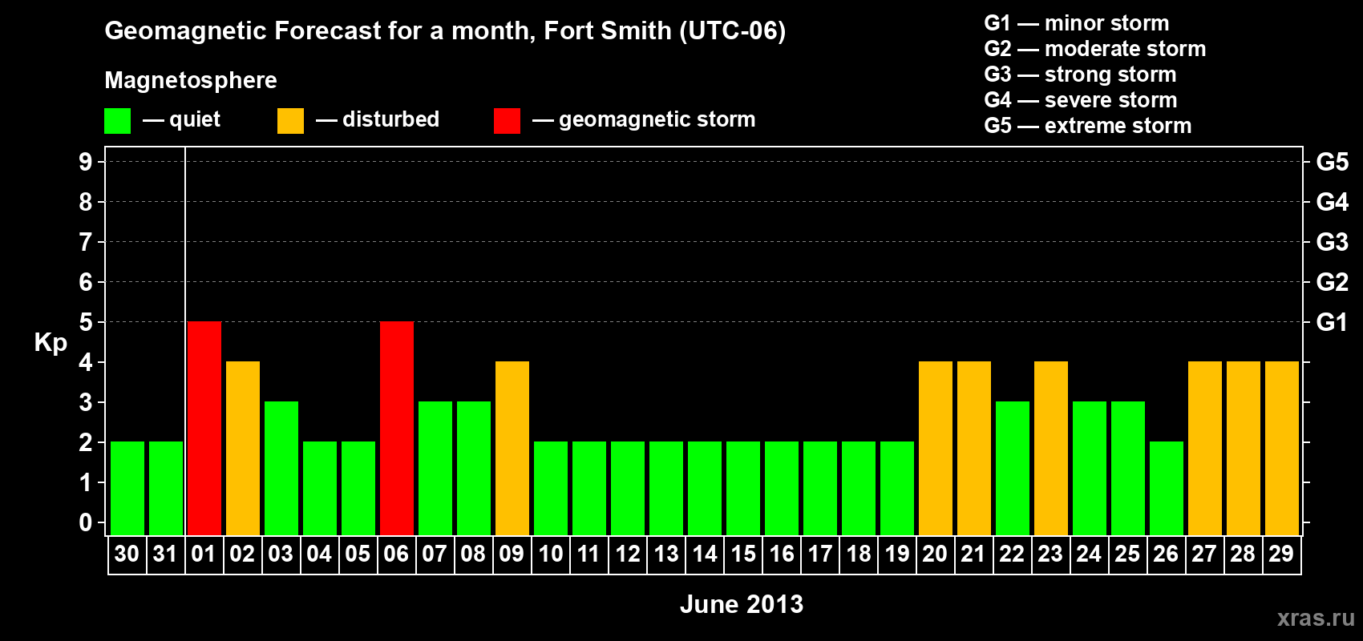Click the G5 label on right axis
The image size is (1363, 641).
1333,162
